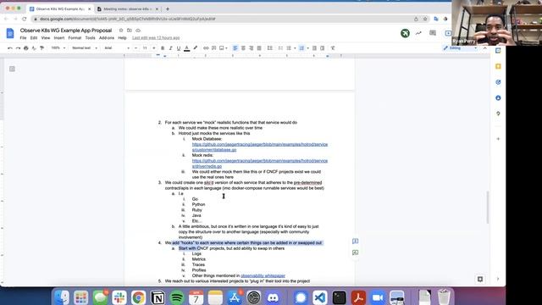Enable justified alignment

point(259,48)
